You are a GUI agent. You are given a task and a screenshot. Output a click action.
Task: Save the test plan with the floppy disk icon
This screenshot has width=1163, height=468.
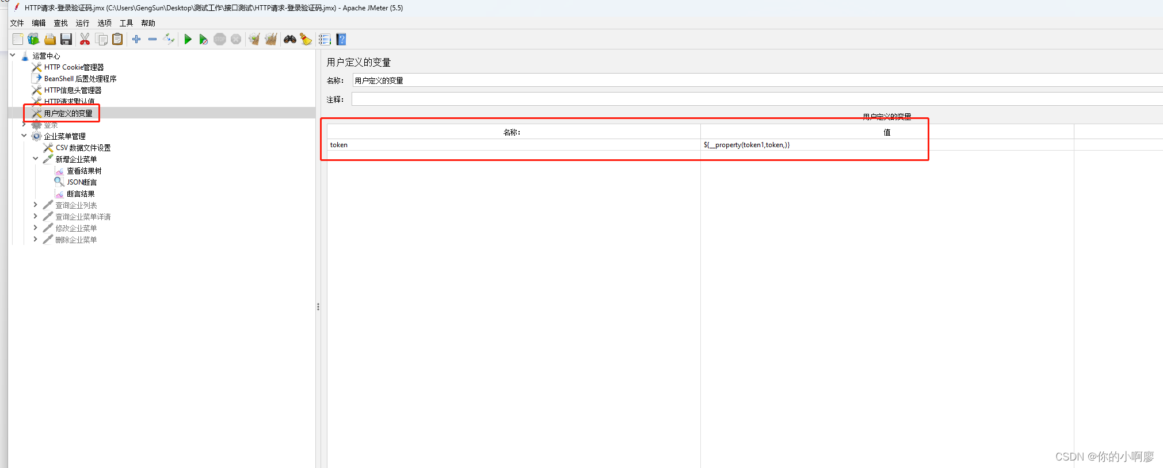[x=66, y=39]
